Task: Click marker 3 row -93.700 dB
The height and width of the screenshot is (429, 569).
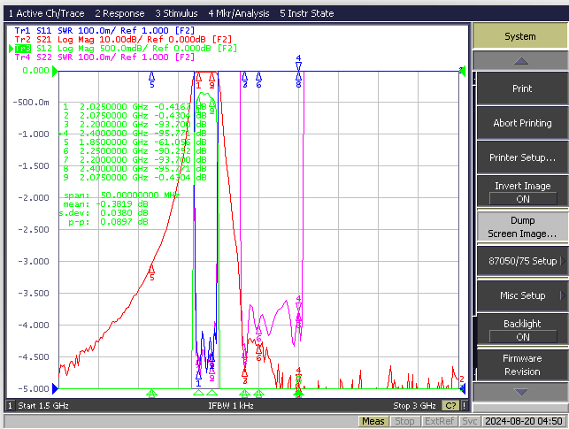Action: (x=135, y=125)
